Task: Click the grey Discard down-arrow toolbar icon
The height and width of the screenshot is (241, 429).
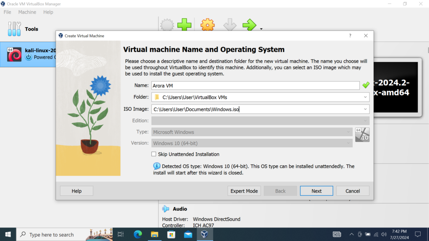Action: pos(230,25)
